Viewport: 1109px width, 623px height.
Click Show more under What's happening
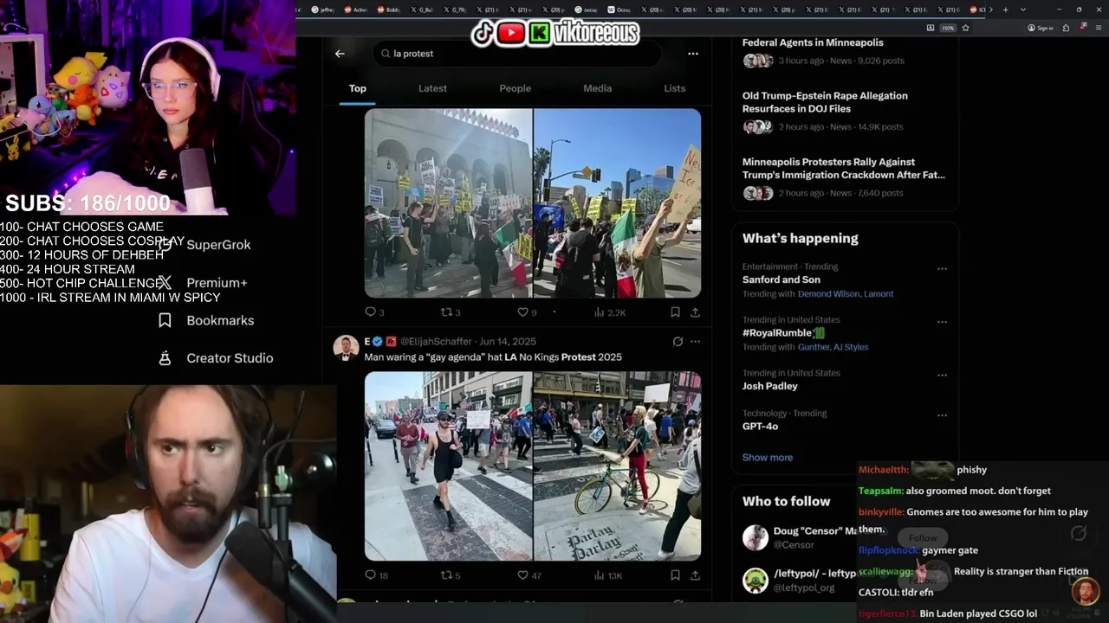768,457
